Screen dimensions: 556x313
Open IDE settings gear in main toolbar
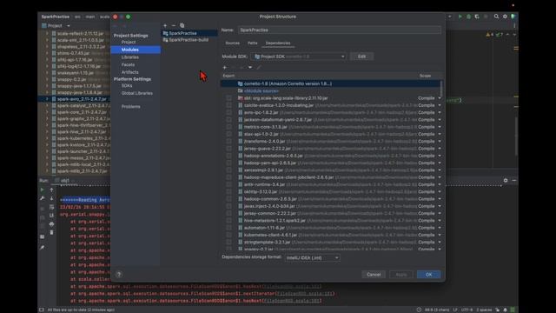(505, 17)
